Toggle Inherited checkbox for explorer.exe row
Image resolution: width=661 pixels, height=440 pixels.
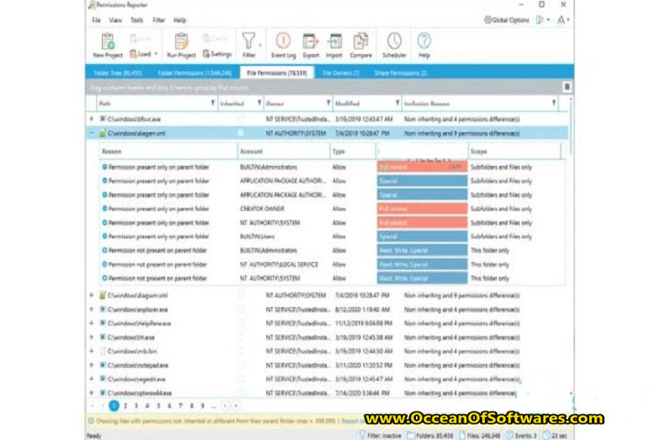coord(241,310)
